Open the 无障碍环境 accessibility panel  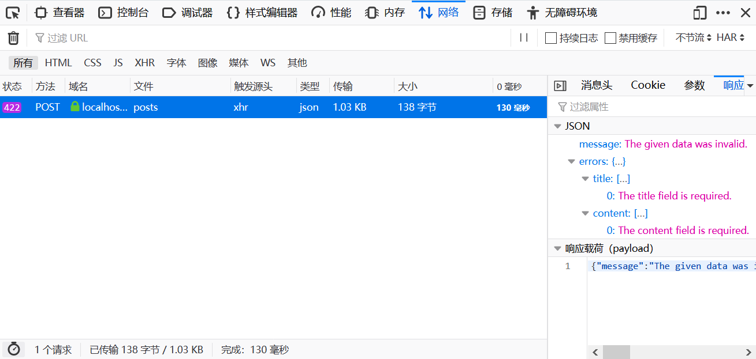click(x=562, y=13)
